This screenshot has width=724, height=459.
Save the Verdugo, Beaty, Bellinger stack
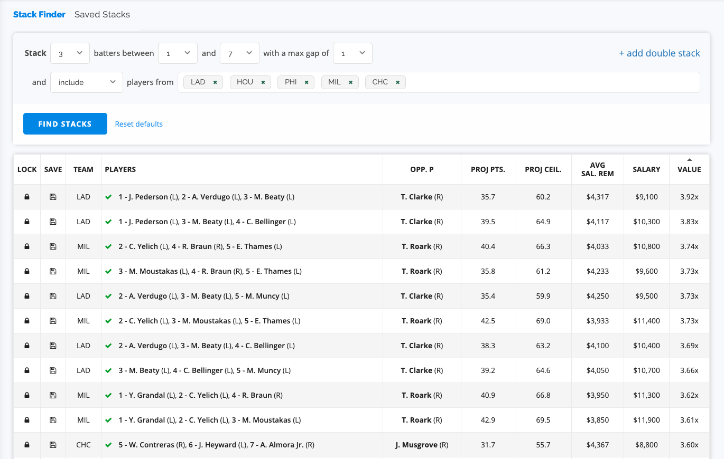coord(53,346)
